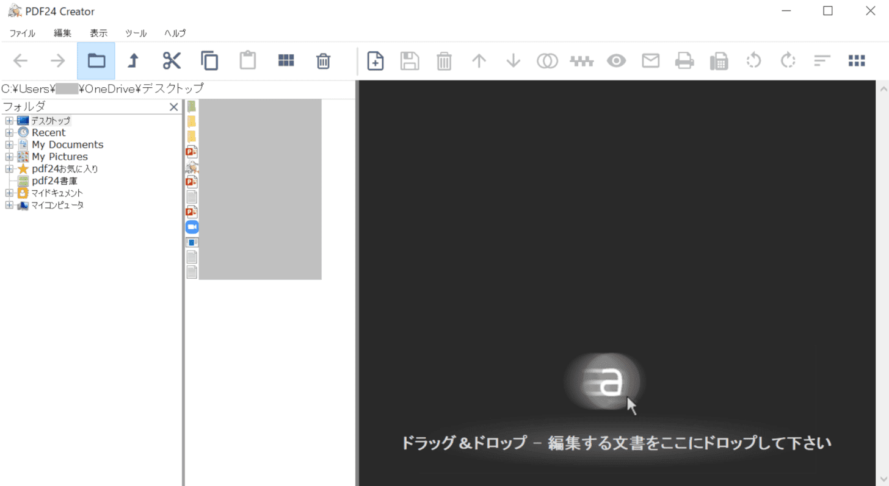Select the Zoom camera file icon
The width and height of the screenshot is (889, 486).
point(192,227)
